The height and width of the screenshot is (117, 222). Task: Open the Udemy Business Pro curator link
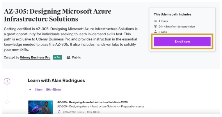tap(35, 57)
